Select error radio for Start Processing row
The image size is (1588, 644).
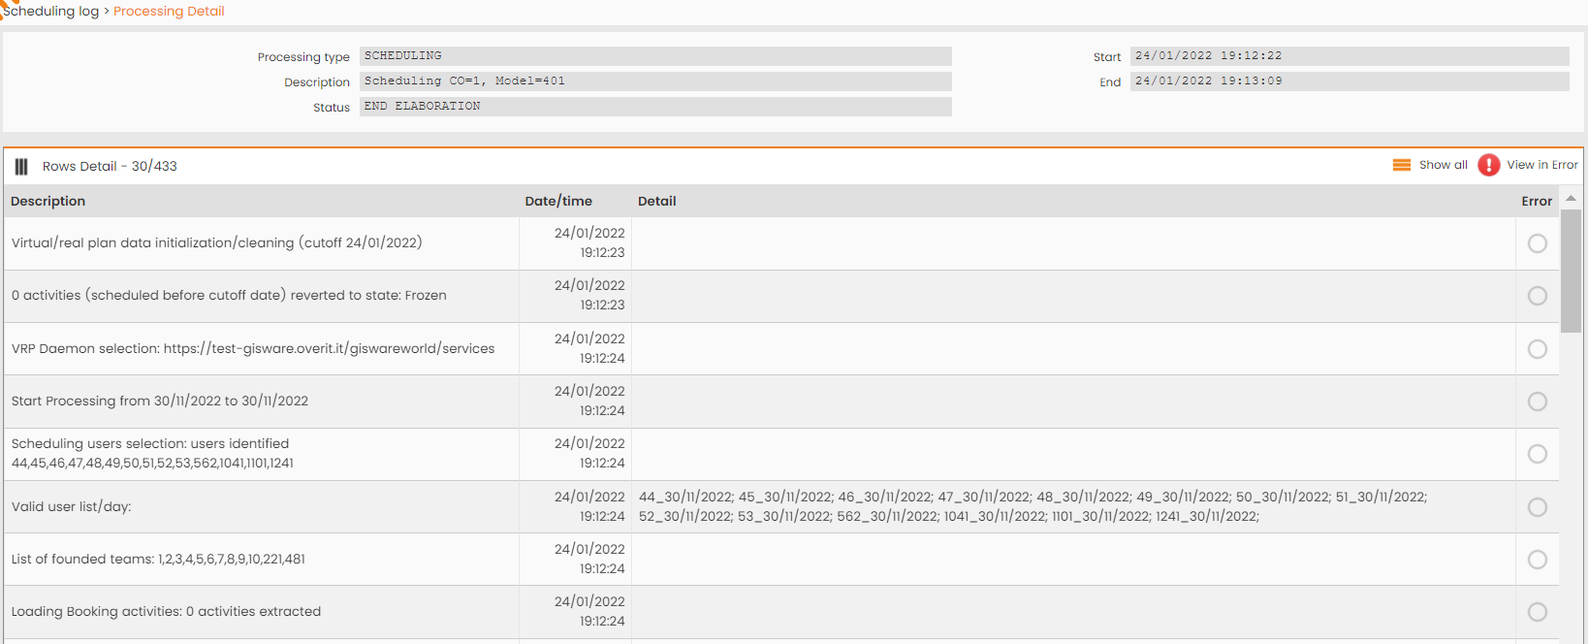click(x=1538, y=402)
